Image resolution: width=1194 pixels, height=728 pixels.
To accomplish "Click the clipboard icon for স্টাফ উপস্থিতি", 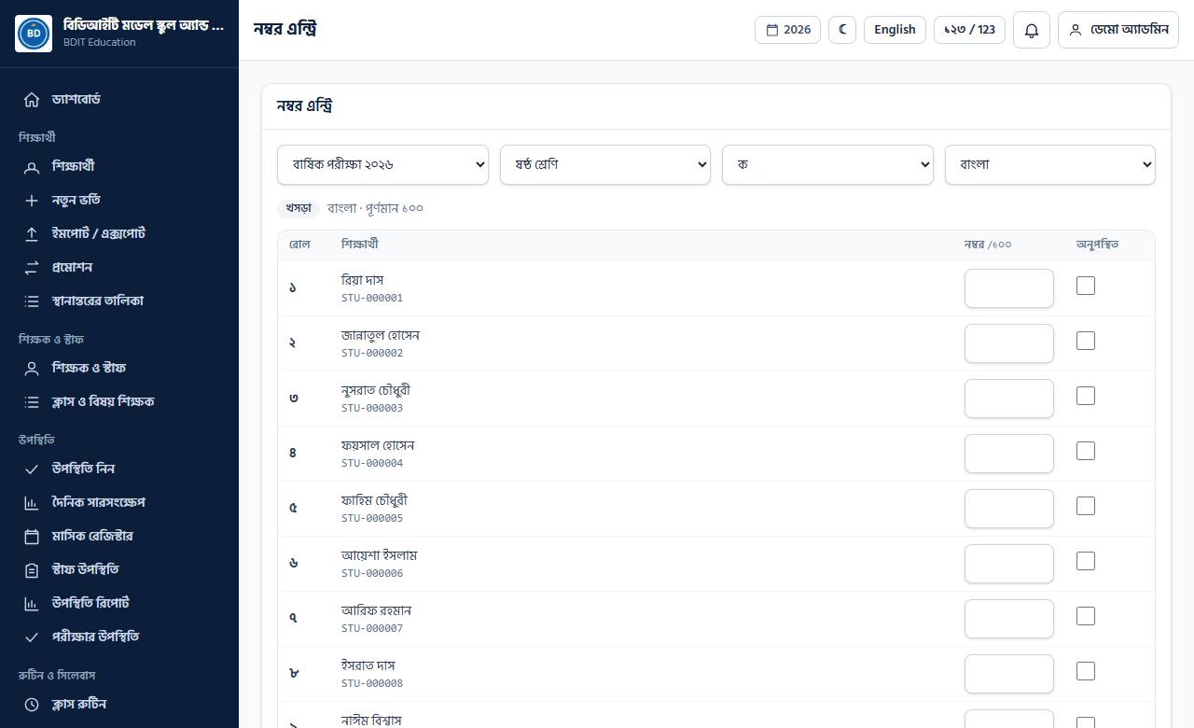I will pos(32,569).
